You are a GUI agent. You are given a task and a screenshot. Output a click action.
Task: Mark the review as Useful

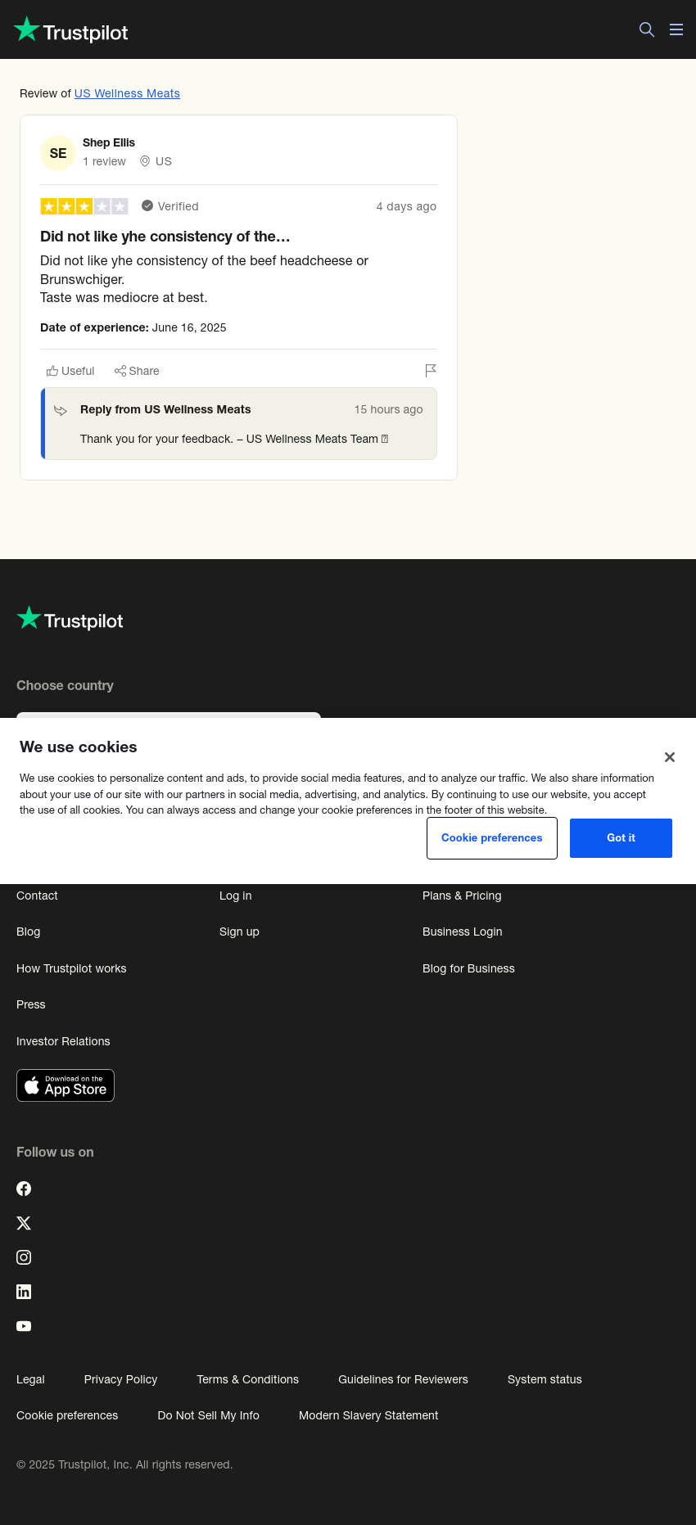coord(70,371)
